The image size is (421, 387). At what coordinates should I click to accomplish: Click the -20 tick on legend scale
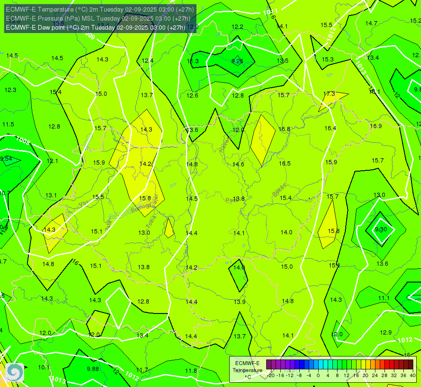point(271,375)
